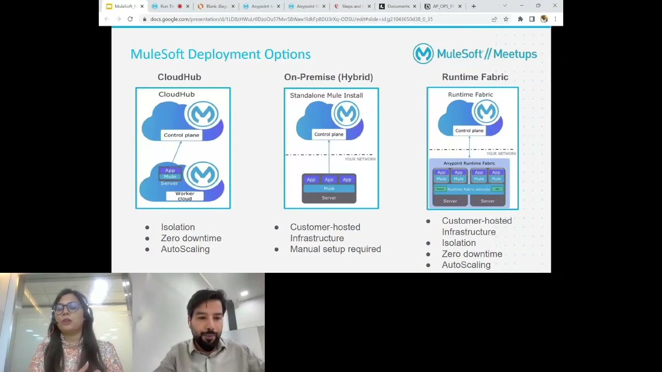
Task: Click Control plane label in CloudHub diagram
Action: pos(181,135)
